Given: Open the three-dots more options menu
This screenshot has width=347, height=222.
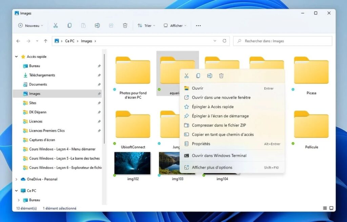Looking at the screenshot, I should coord(199,26).
